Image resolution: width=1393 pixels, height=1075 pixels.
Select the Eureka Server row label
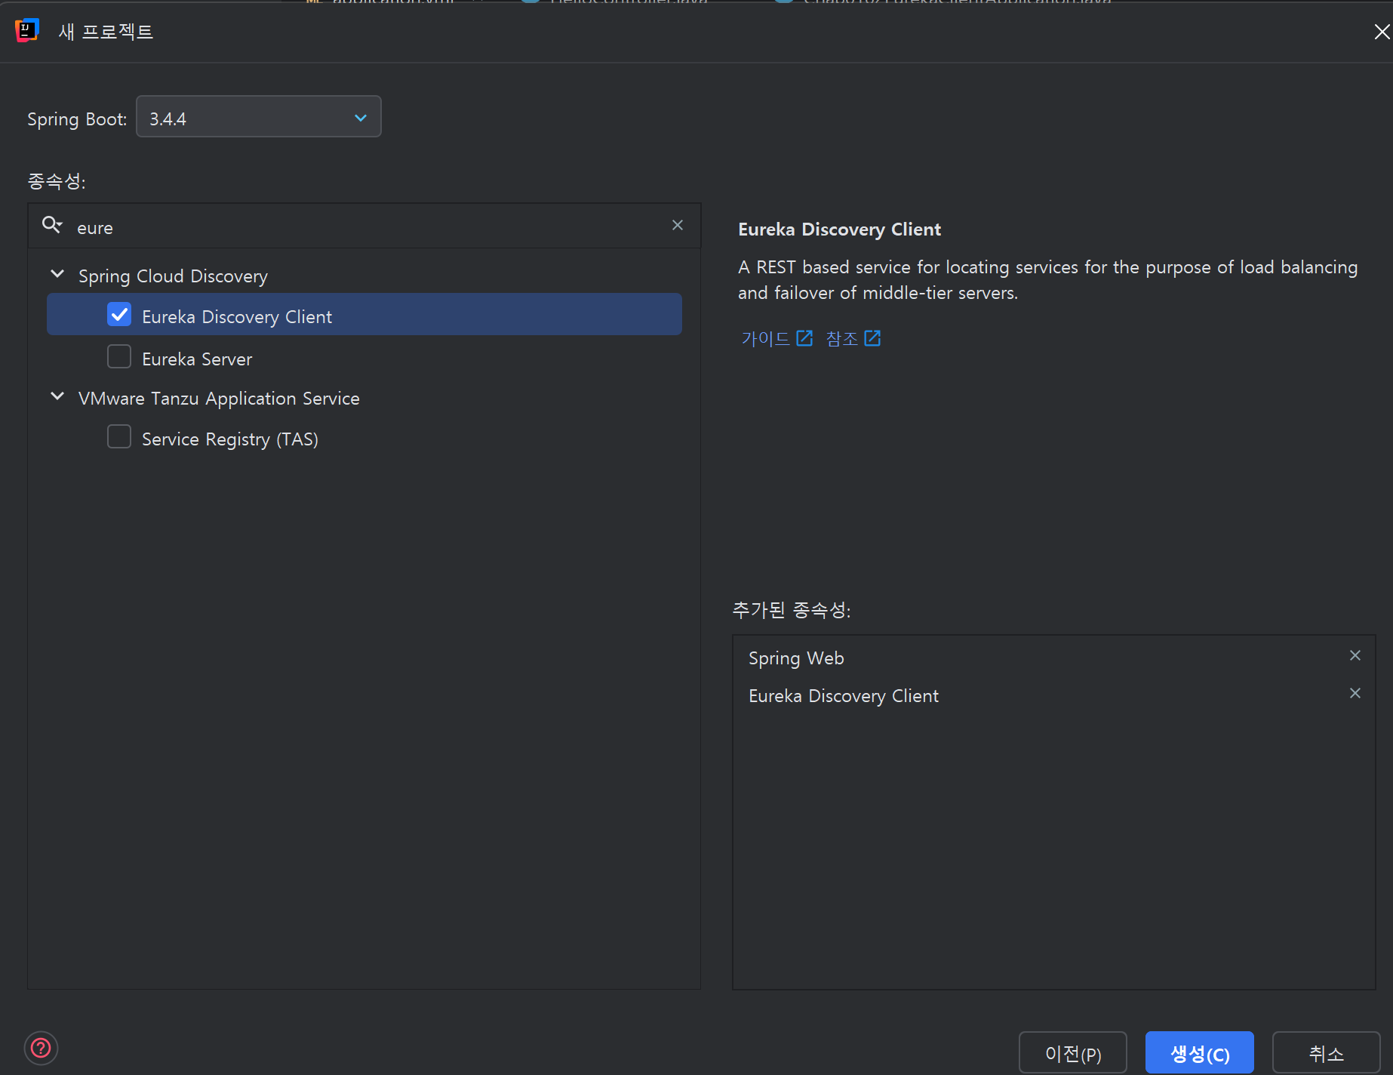[197, 359]
